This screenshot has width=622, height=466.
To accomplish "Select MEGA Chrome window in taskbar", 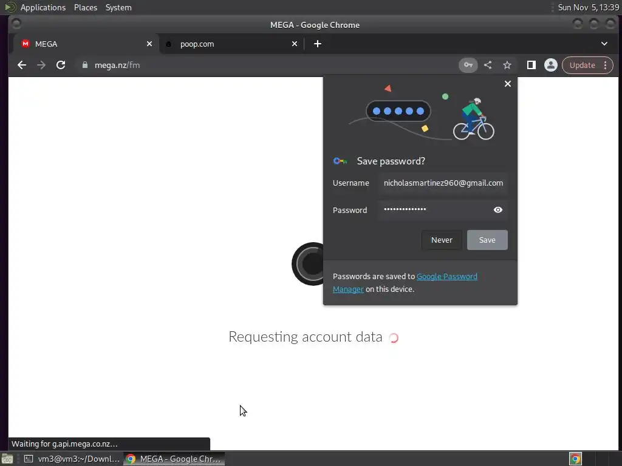I will tap(174, 459).
